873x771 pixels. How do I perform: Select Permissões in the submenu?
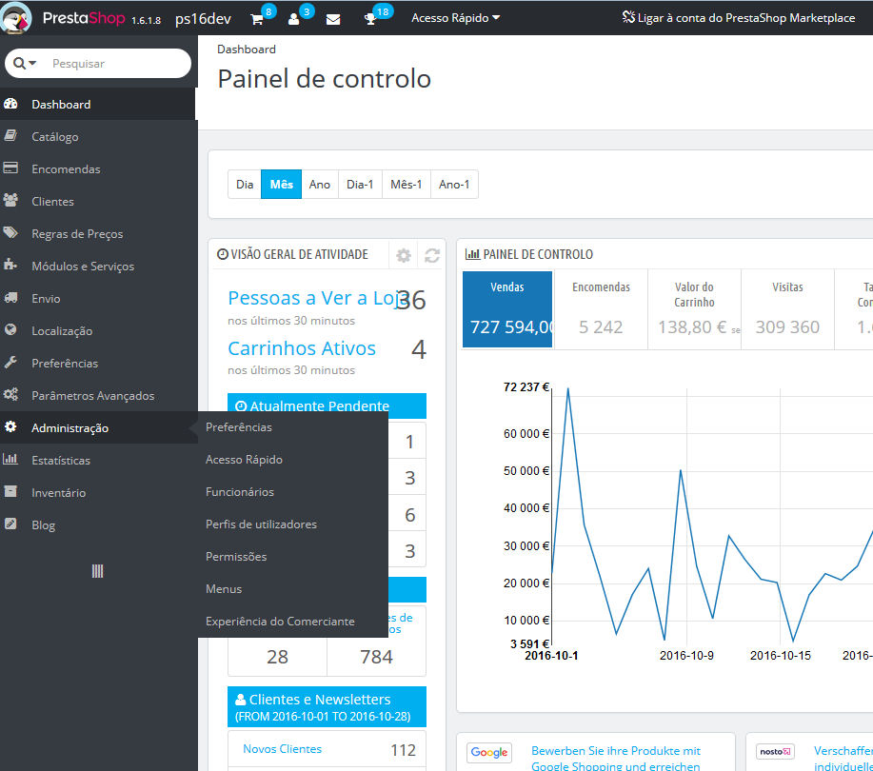coord(236,557)
